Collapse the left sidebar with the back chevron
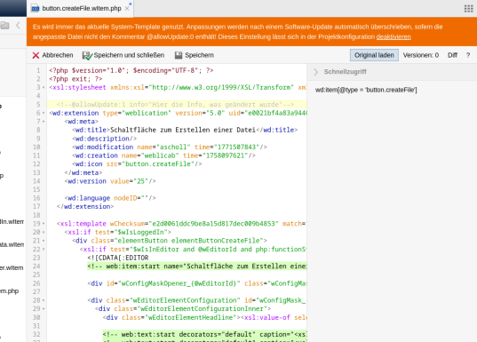The width and height of the screenshot is (477, 342). (18, 26)
